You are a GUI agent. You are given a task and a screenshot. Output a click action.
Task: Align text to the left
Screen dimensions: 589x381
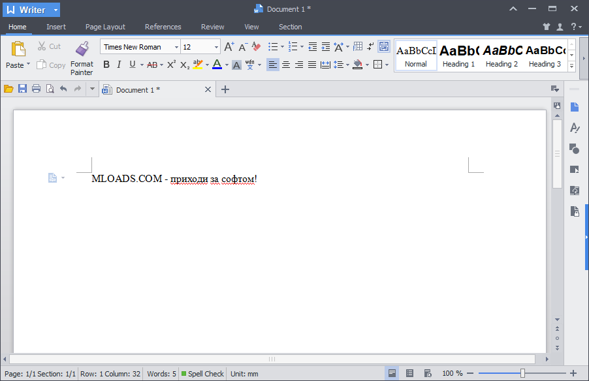pos(273,65)
